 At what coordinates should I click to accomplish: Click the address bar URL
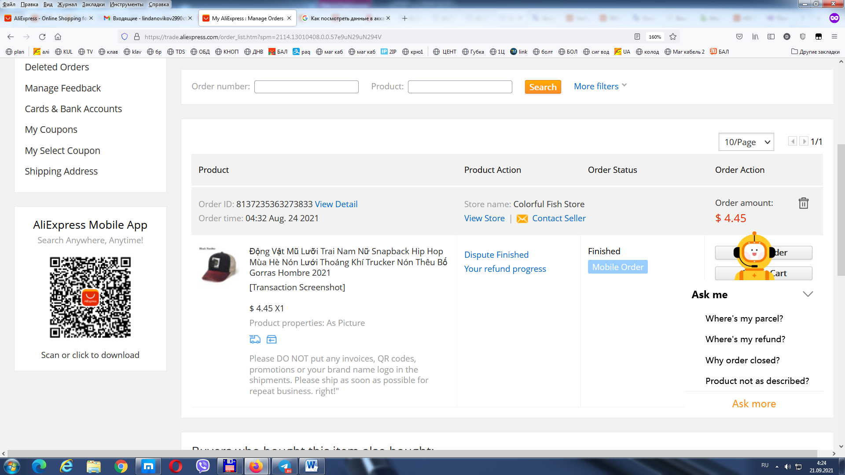click(263, 37)
